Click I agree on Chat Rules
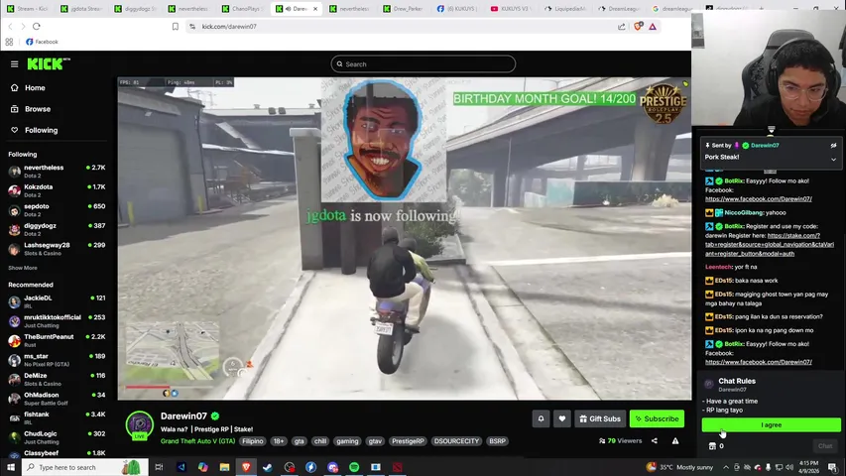Screen dimensions: 846x476 771,424
